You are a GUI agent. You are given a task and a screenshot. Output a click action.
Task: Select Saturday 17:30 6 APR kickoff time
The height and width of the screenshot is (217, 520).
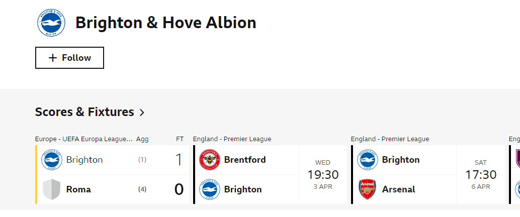[x=481, y=175]
